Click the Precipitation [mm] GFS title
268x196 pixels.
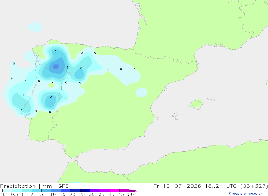tap(34, 186)
